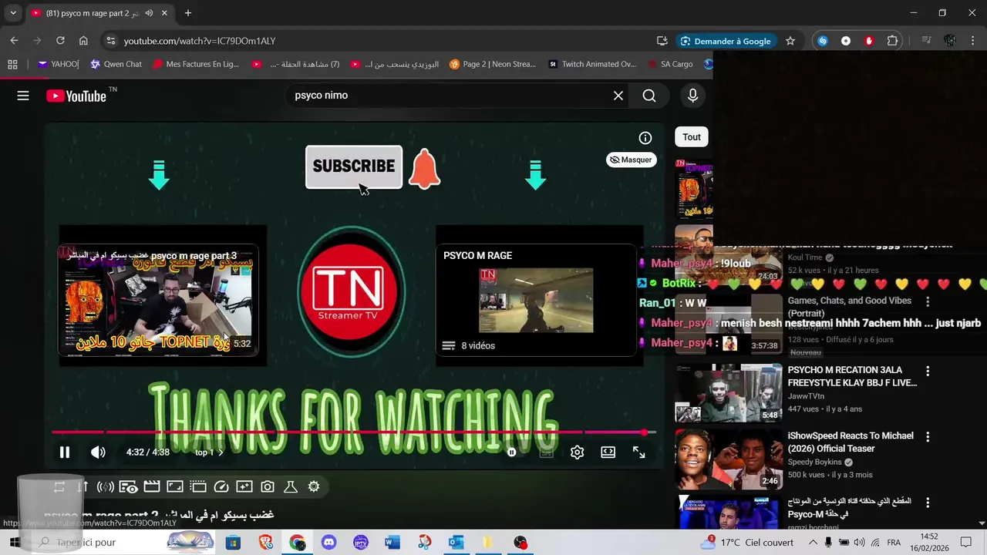Go to the YouTube home logo
Image resolution: width=987 pixels, height=555 pixels.
click(x=76, y=96)
